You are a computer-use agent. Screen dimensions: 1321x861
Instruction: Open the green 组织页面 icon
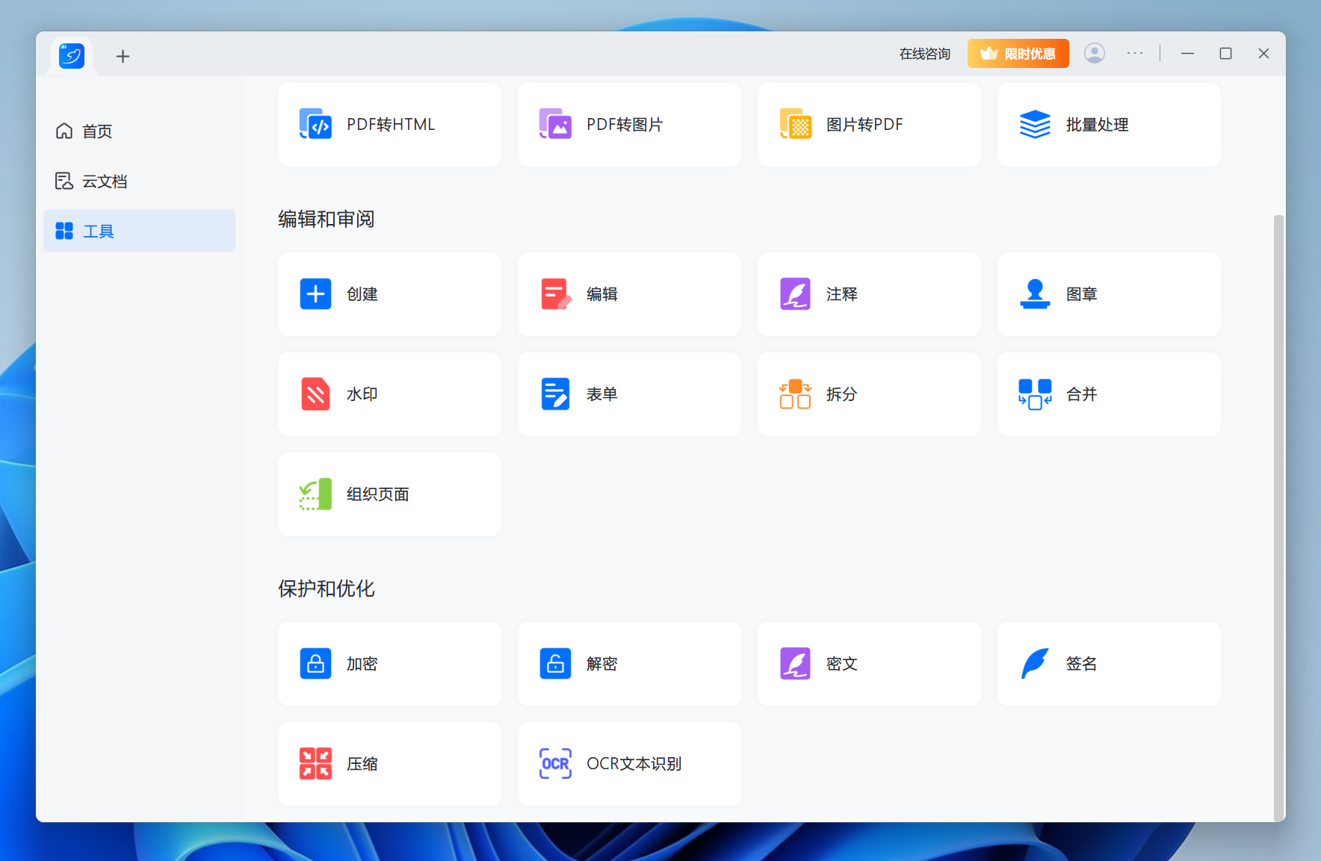315,494
